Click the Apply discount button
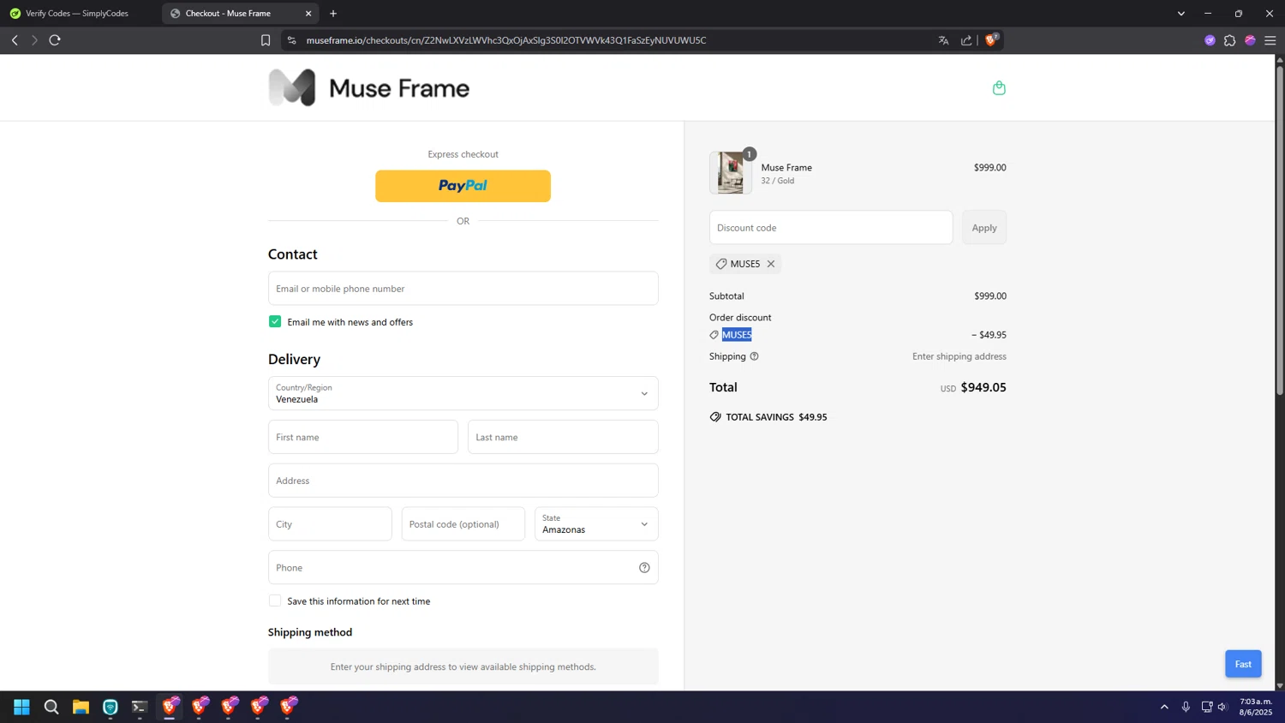1285x723 pixels. (x=984, y=227)
